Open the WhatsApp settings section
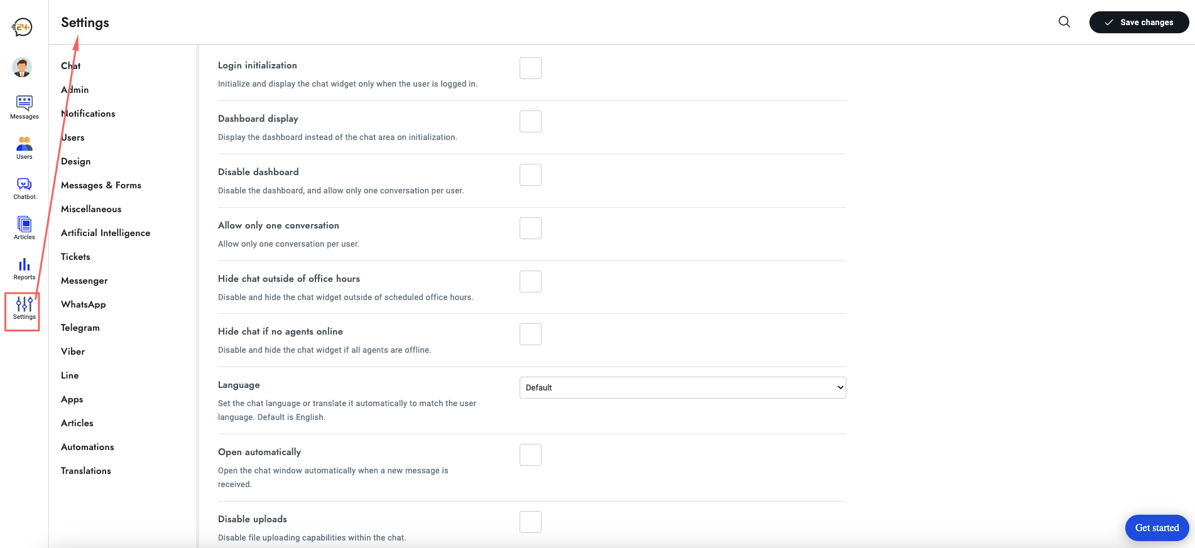 point(84,304)
